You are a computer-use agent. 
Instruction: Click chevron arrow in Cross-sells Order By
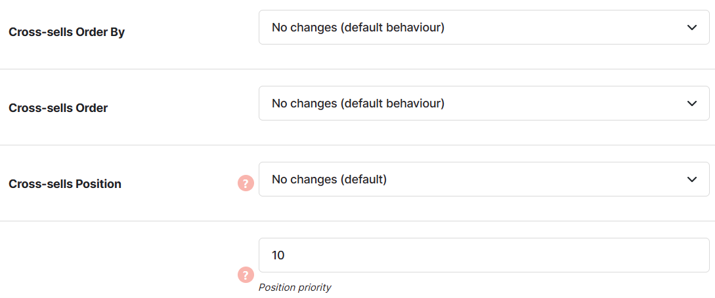(692, 28)
